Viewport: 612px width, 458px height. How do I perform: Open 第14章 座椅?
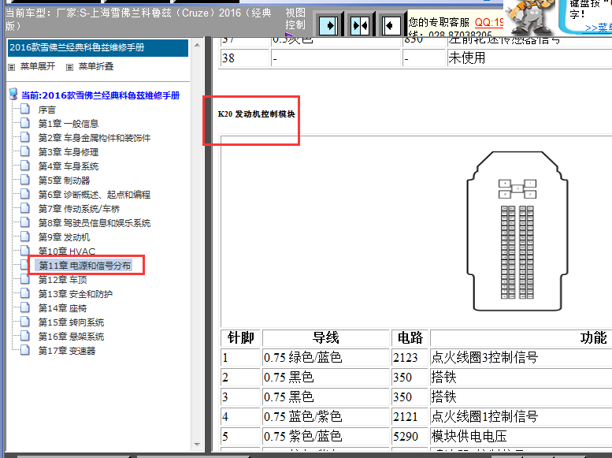tap(62, 308)
